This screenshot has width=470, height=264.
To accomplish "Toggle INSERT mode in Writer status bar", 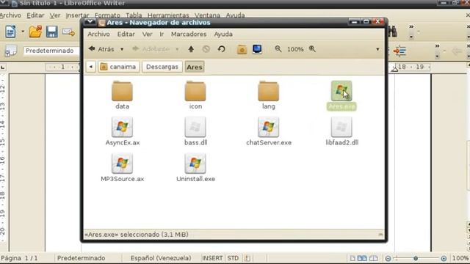I will click(x=212, y=258).
